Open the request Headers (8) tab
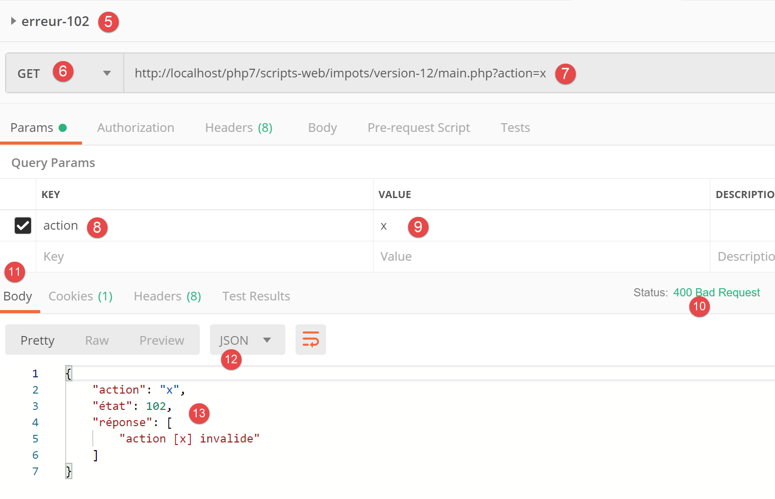The height and width of the screenshot is (499, 775). click(x=238, y=128)
